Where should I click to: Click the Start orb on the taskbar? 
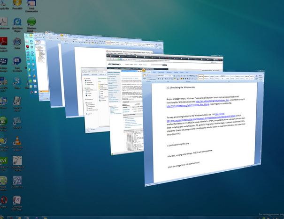pyautogui.click(x=1, y=217)
